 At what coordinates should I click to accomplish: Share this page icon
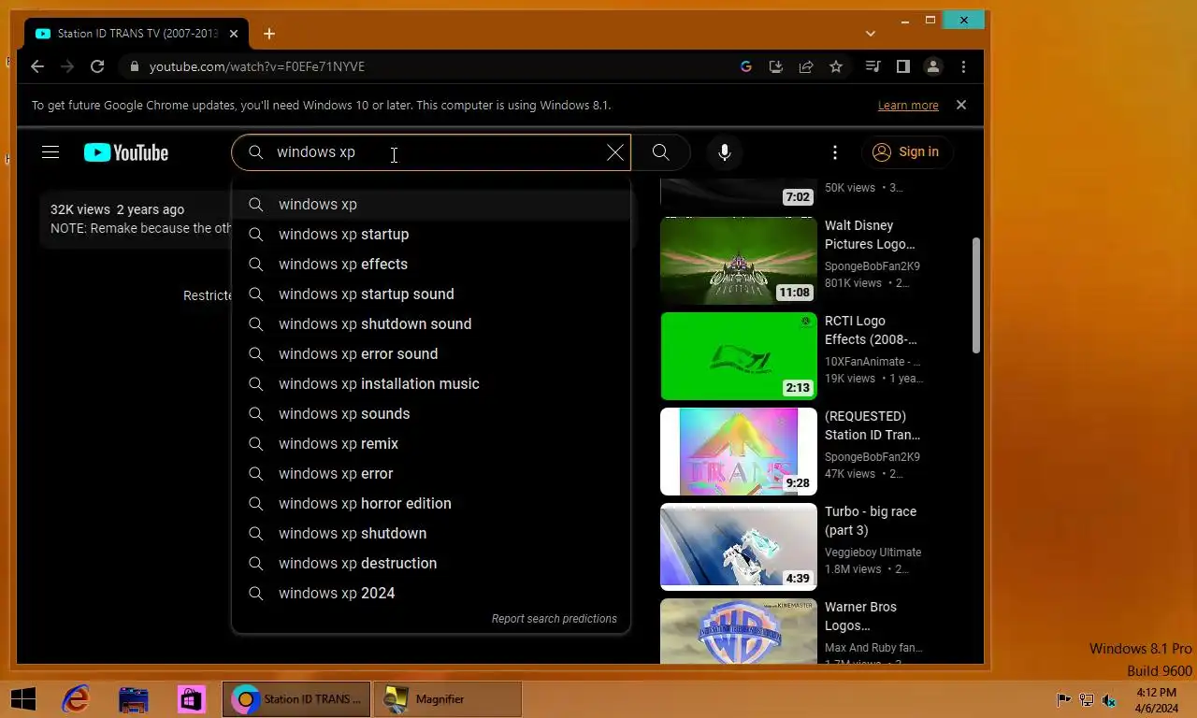click(805, 66)
